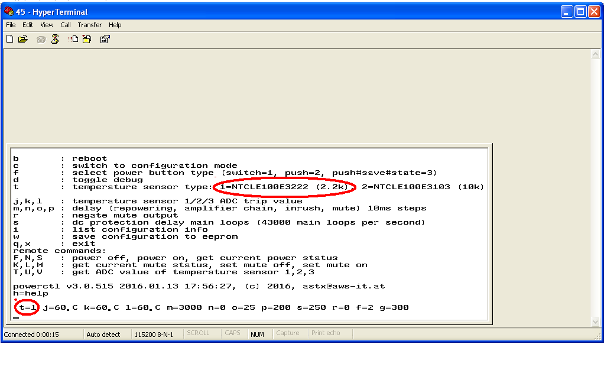Click the Properties toolbar icon
Screen dimensions: 604x370
click(105, 39)
